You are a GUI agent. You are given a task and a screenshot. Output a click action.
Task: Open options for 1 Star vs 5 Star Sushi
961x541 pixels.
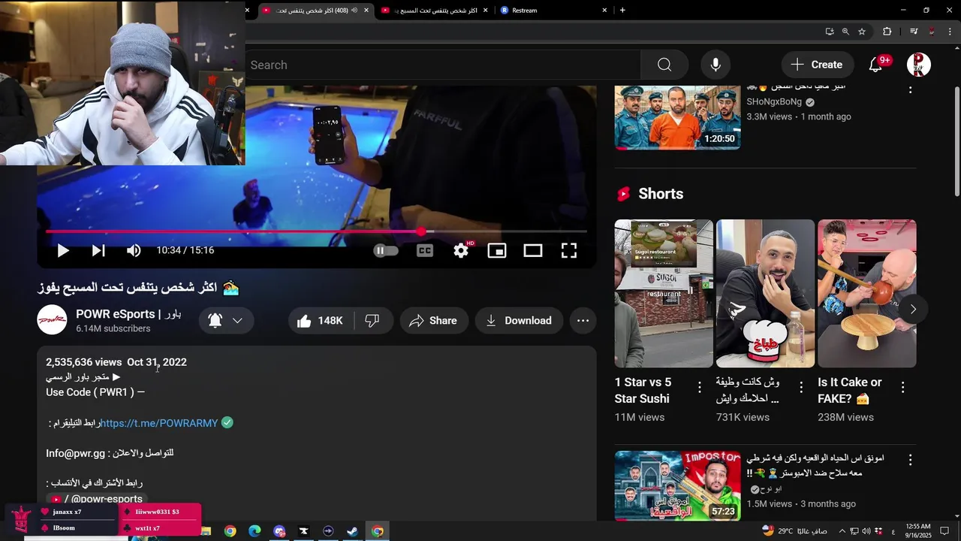(x=700, y=387)
